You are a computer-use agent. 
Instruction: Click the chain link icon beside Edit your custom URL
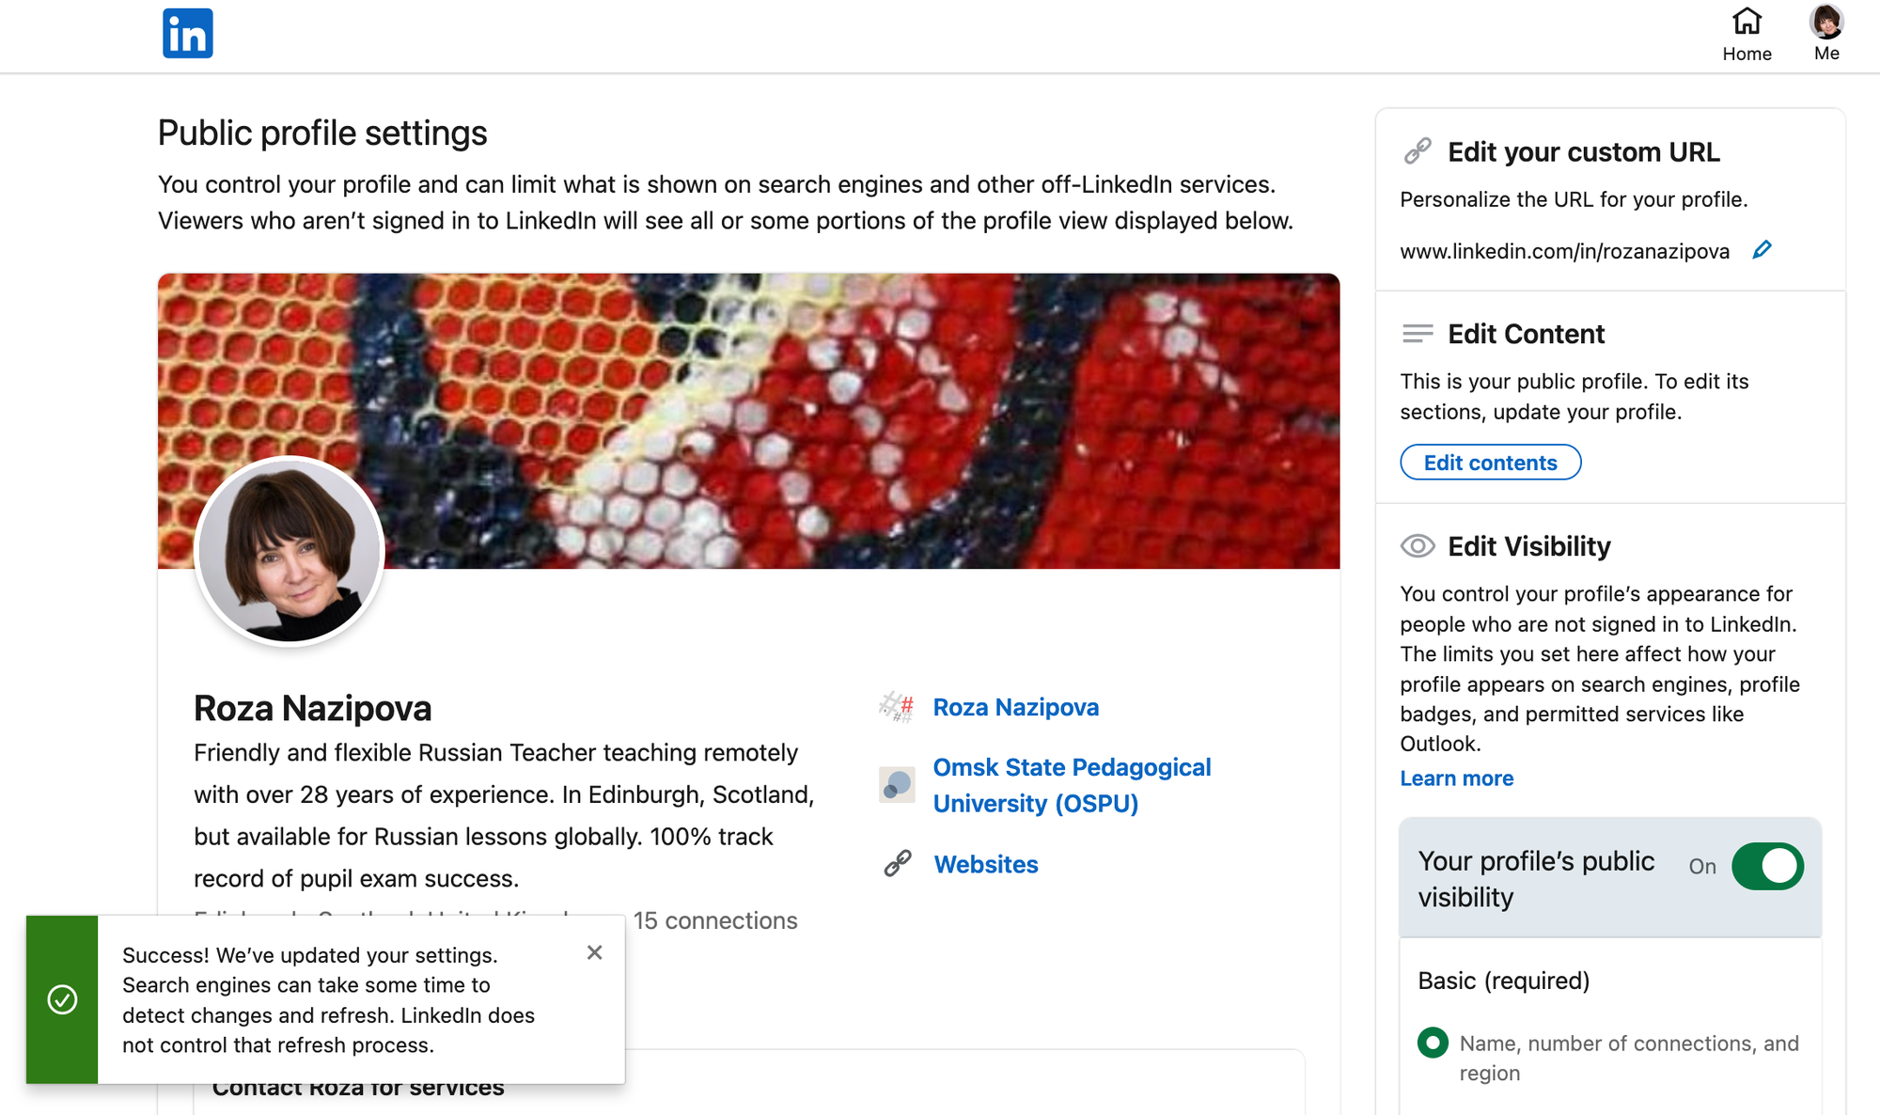click(1418, 151)
